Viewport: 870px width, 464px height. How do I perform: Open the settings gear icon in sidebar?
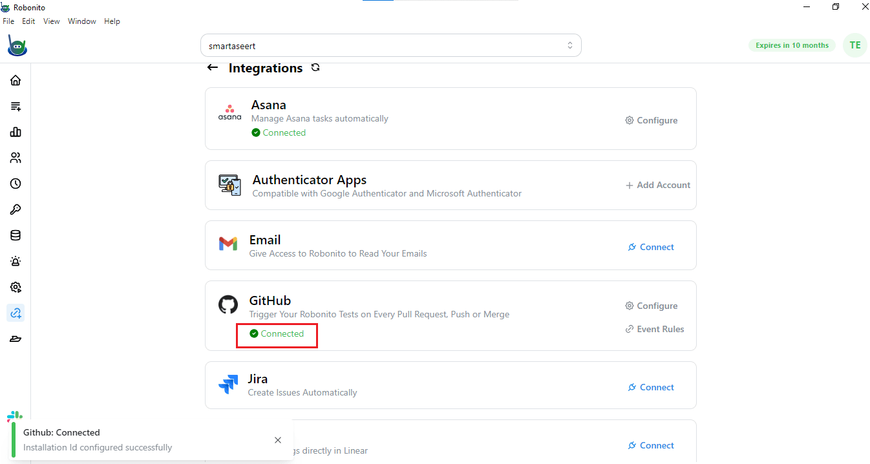coord(16,287)
